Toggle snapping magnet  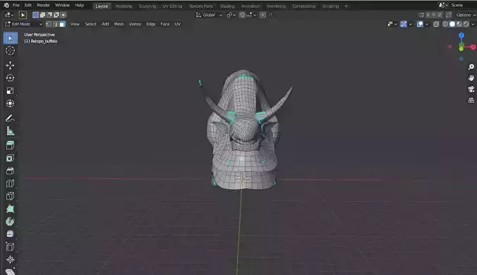coord(242,15)
